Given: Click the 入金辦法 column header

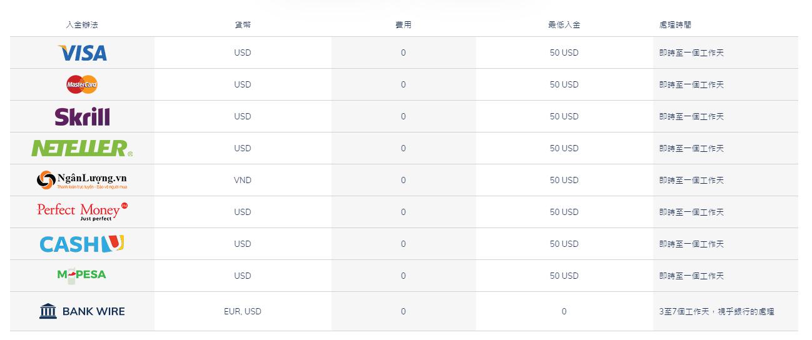Looking at the screenshot, I should coord(82,25).
